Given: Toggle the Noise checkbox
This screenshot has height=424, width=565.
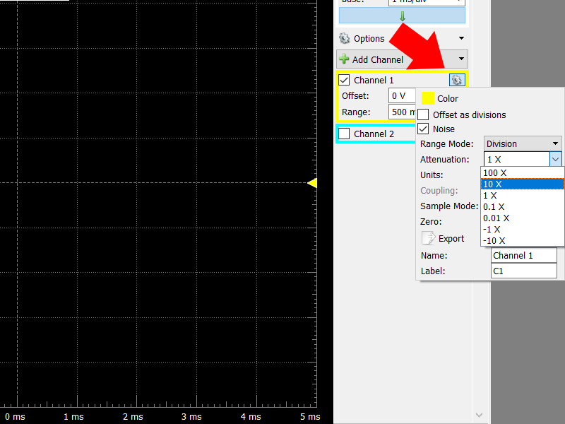Looking at the screenshot, I should (x=423, y=129).
